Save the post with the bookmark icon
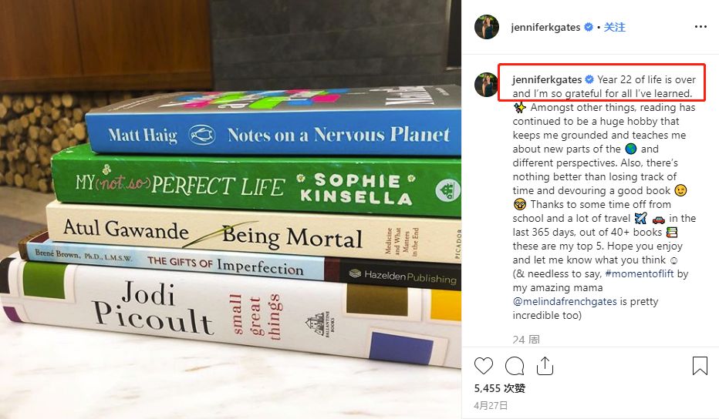Screen dimensions: 719x419 coord(700,365)
